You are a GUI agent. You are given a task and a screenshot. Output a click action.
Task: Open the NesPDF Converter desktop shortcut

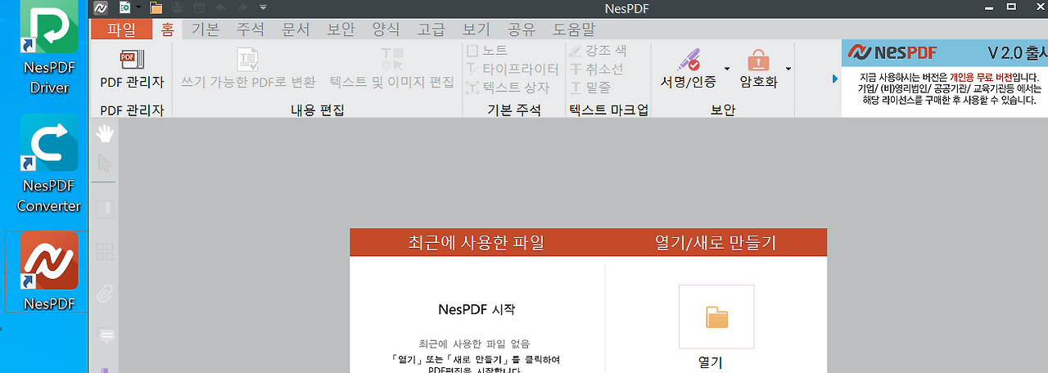tap(49, 164)
